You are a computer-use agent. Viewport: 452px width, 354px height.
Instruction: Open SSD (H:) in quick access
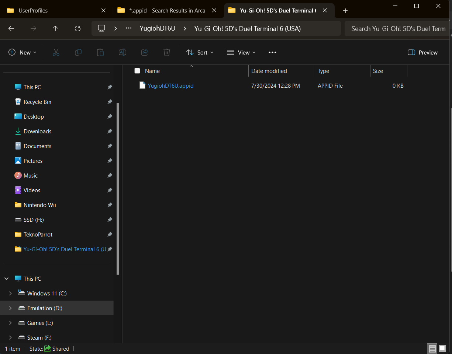click(x=34, y=220)
